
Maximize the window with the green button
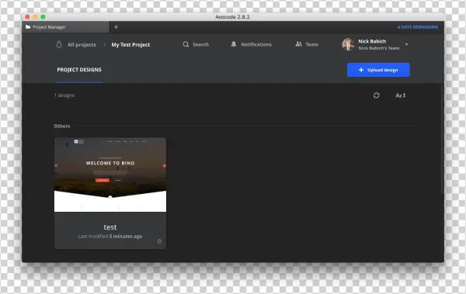point(43,17)
